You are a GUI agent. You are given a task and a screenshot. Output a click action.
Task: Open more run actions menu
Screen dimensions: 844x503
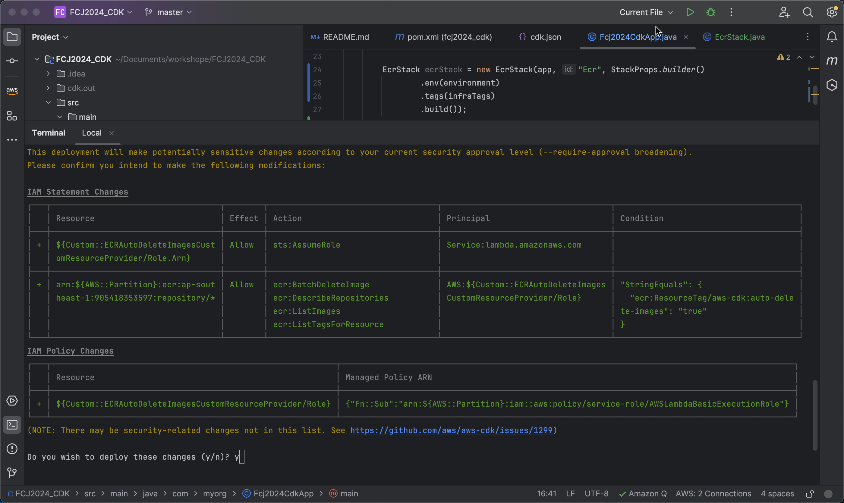(731, 12)
